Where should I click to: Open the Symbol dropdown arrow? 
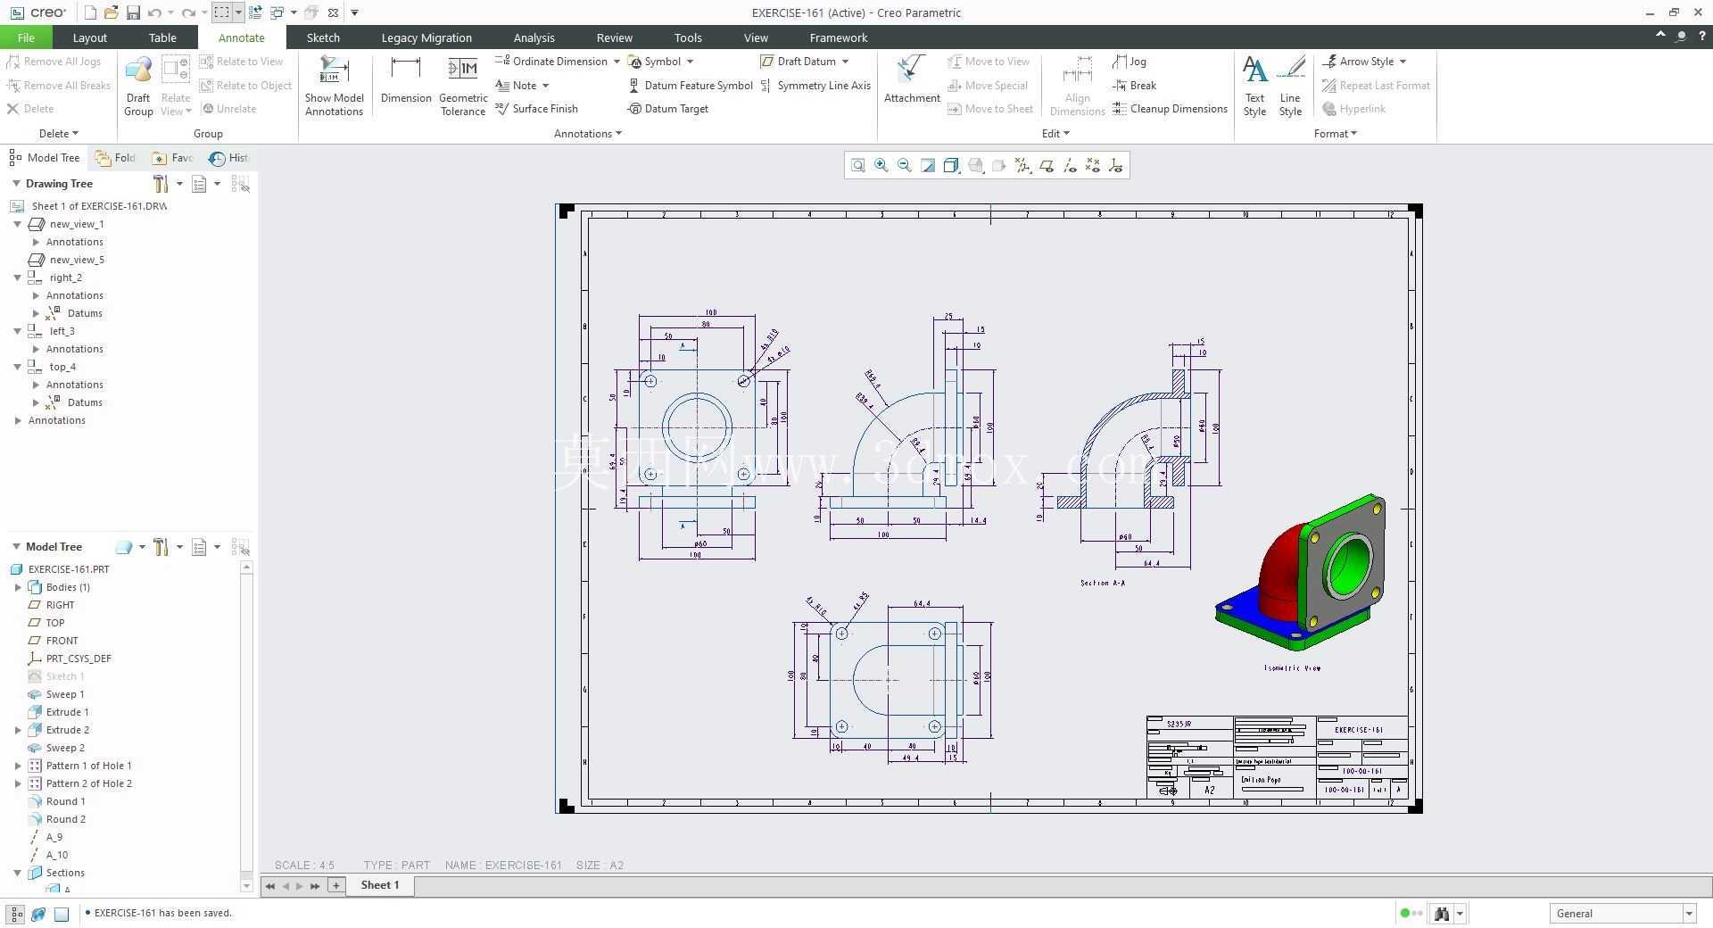pos(690,62)
